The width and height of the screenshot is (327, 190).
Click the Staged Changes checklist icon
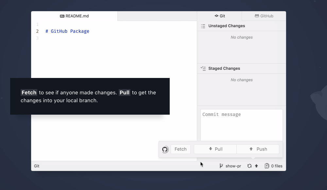tap(203, 68)
